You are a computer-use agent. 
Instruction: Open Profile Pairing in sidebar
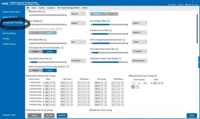(x=9, y=44)
